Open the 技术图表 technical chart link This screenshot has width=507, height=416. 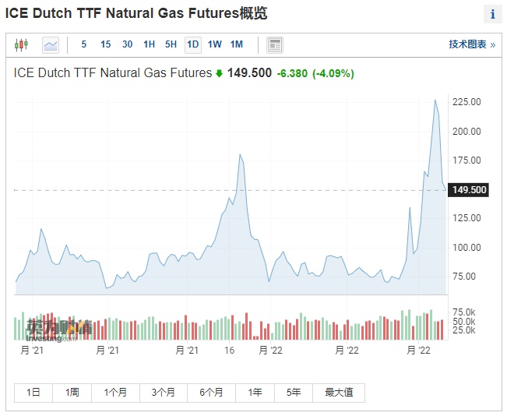tap(471, 44)
